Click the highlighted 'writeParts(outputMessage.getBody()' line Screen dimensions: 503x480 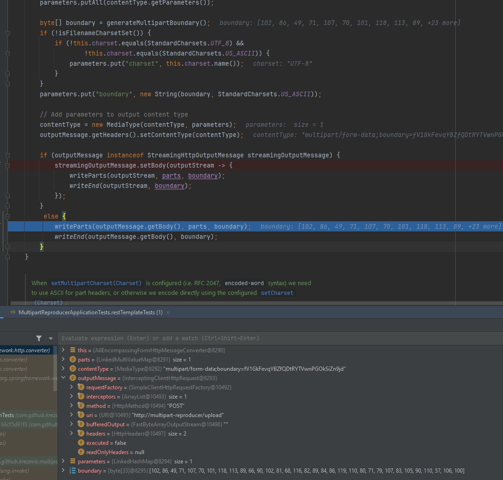pyautogui.click(x=255, y=226)
